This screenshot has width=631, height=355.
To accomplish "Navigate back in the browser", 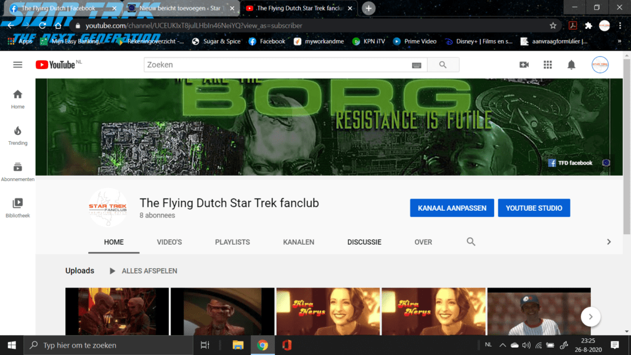I will point(11,26).
